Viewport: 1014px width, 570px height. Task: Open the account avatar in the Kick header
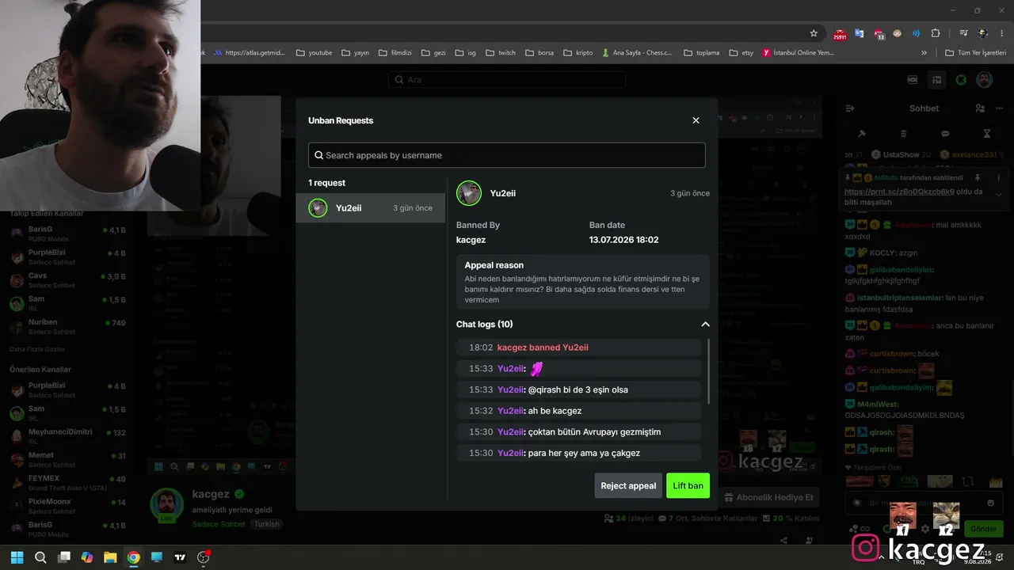click(984, 80)
